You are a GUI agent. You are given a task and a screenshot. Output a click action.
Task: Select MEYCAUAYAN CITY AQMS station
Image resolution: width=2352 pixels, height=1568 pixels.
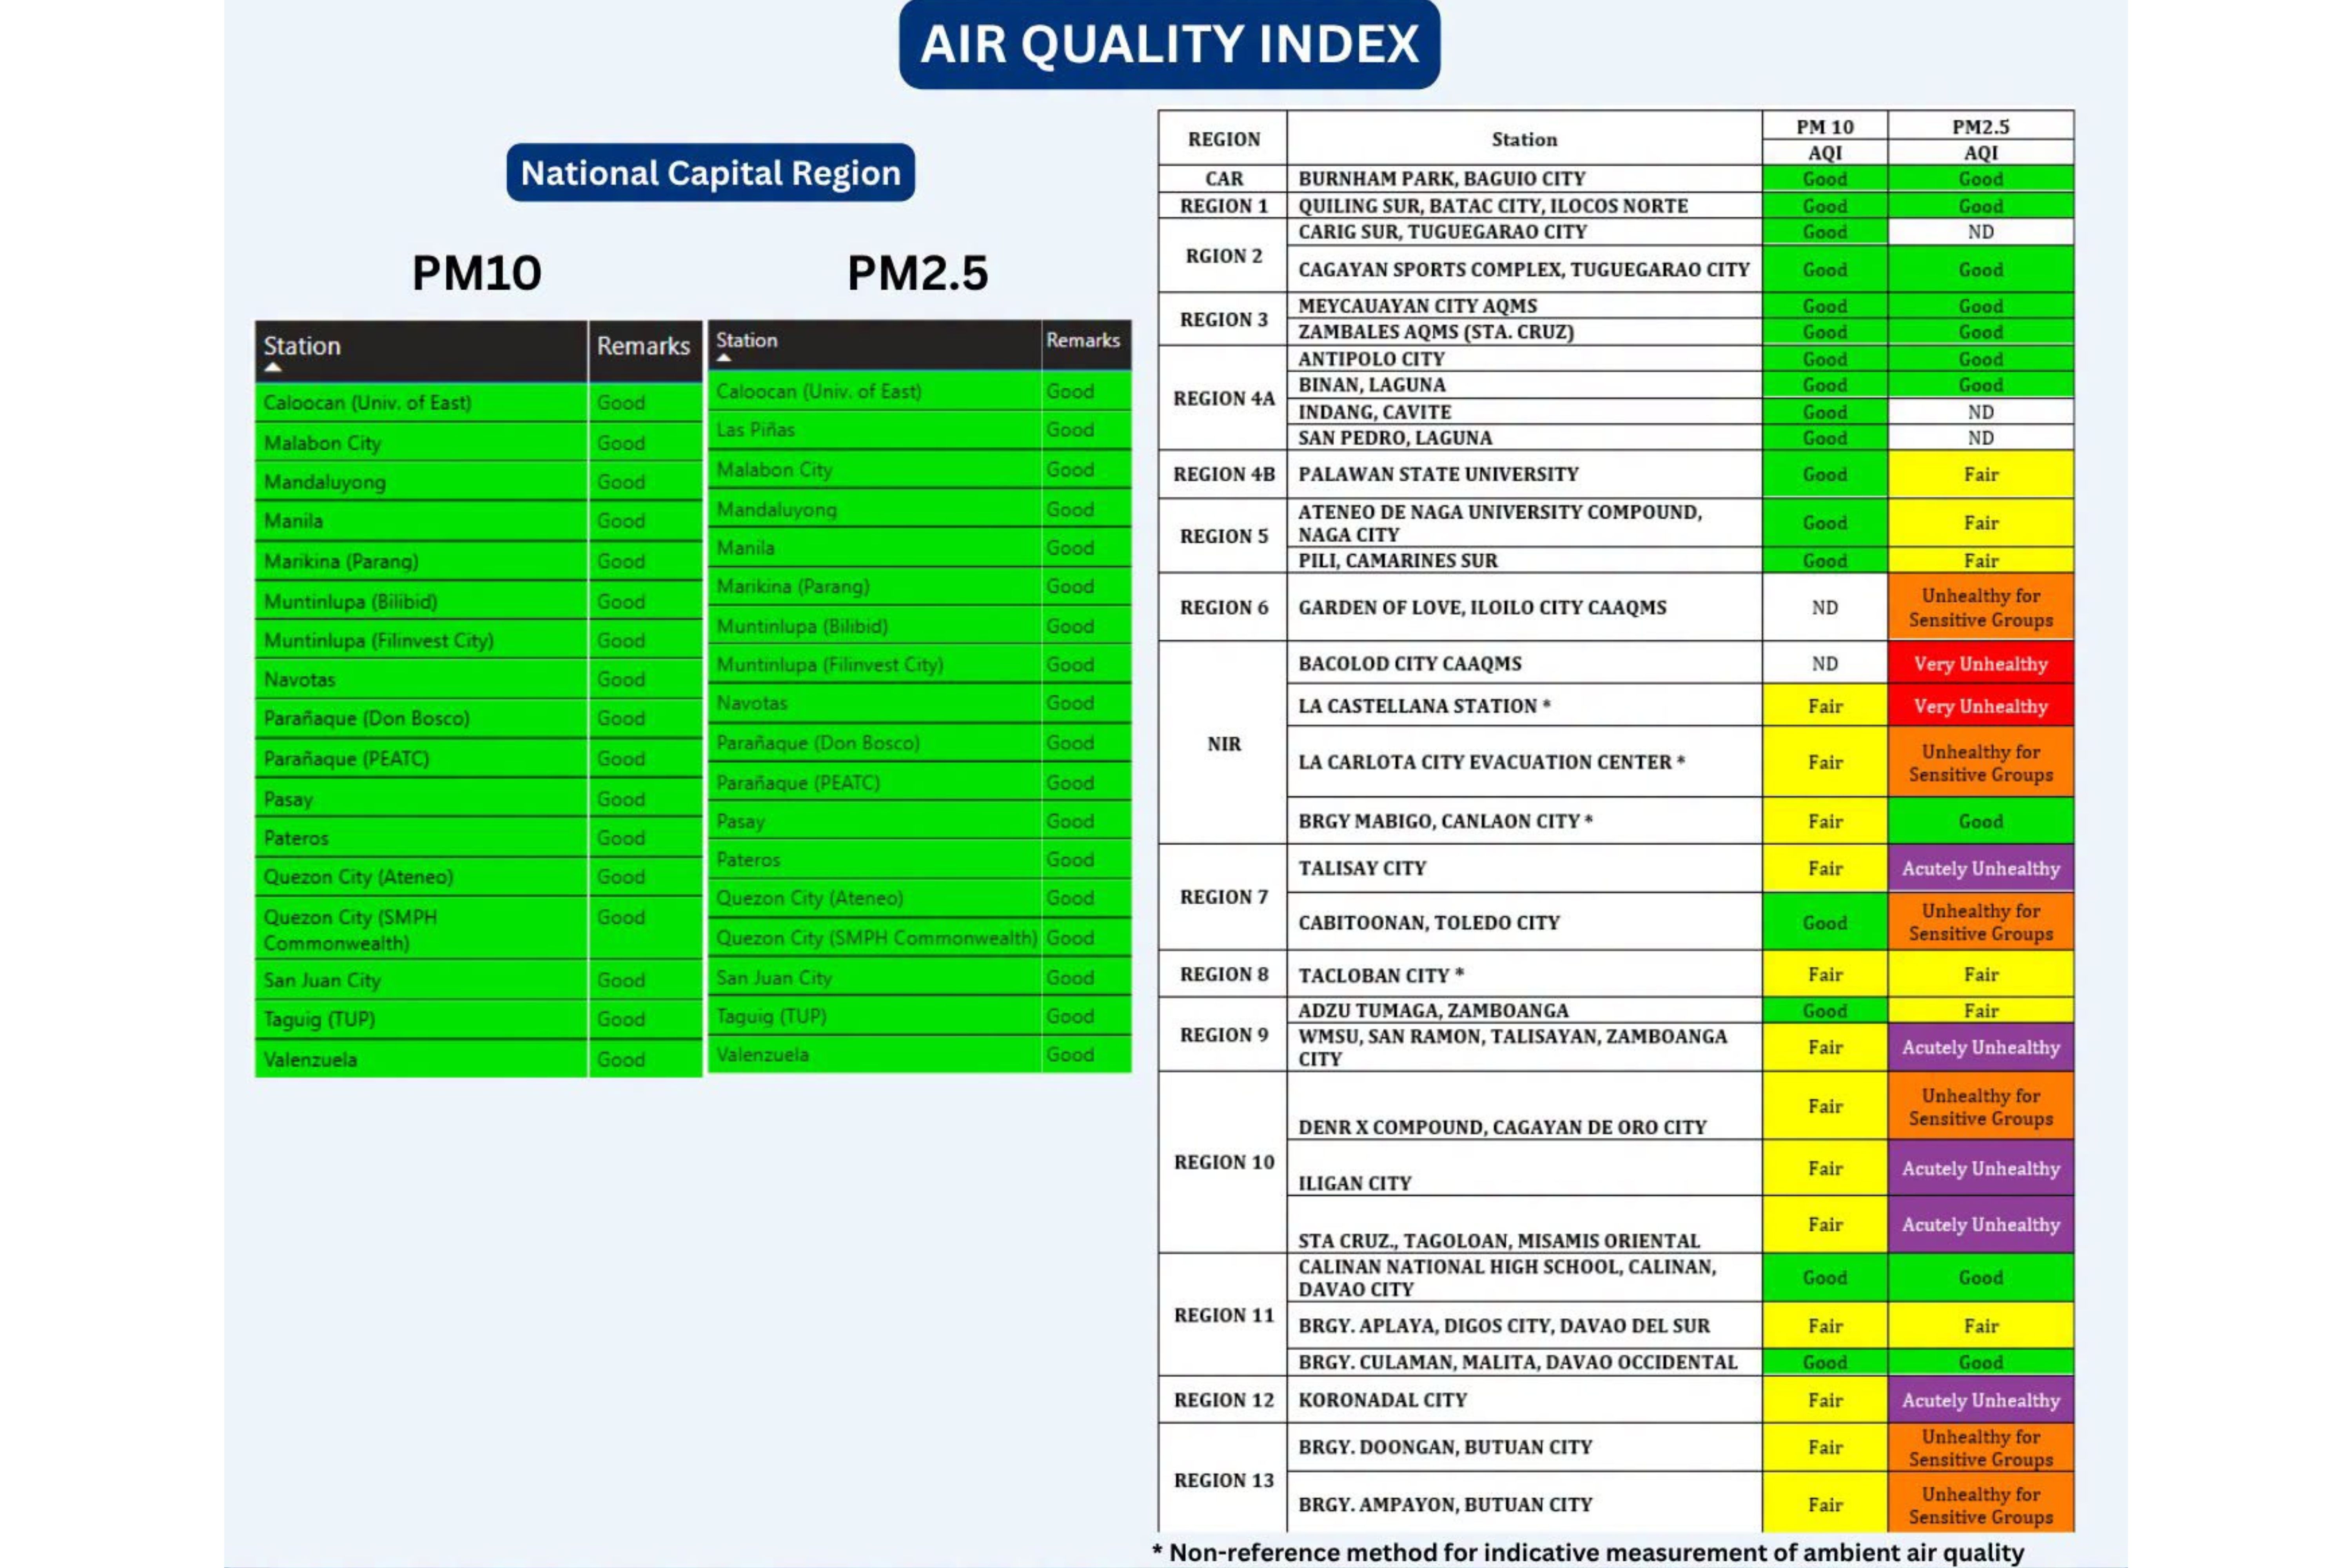1524,306
